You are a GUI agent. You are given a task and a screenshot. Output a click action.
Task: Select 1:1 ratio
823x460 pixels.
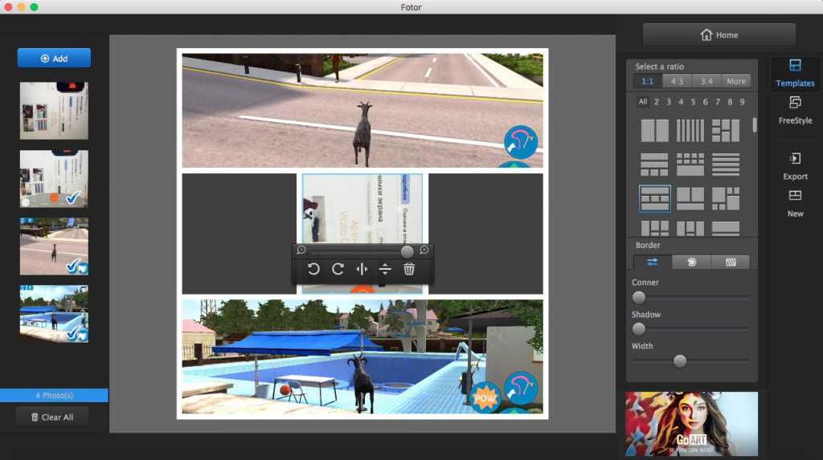pyautogui.click(x=648, y=81)
